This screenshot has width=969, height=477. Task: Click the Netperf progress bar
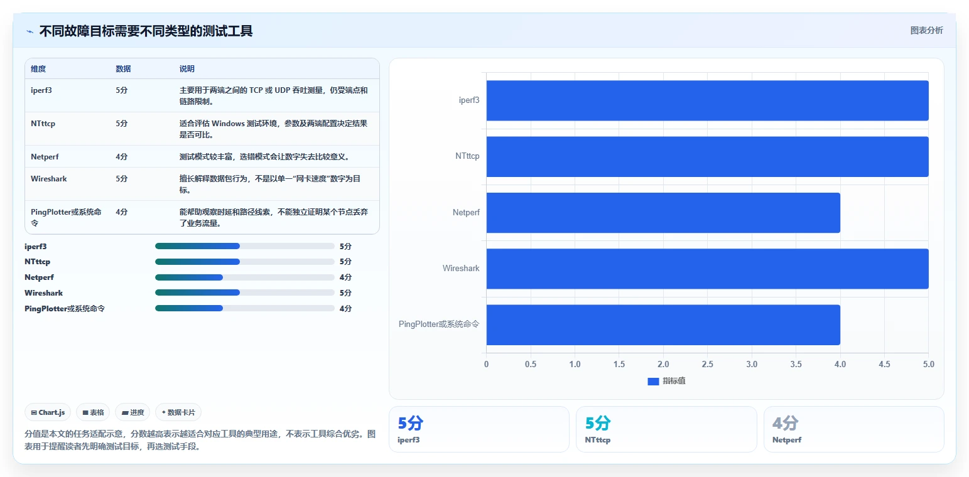click(x=244, y=277)
